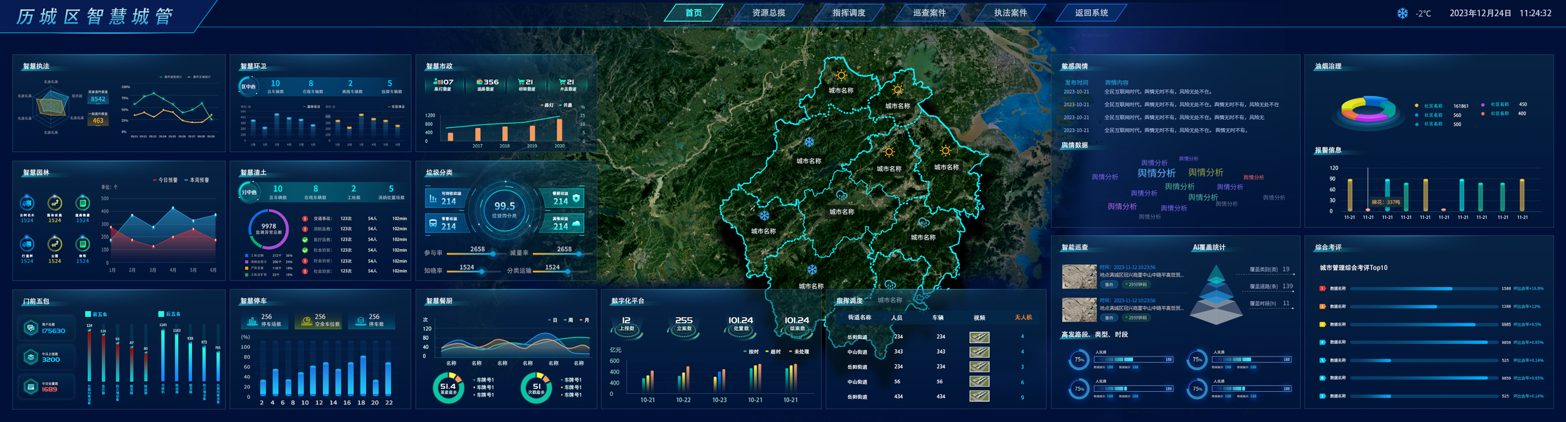Screen dimensions: 1566x422
Task: Click the 51.4 donut chart in 智慧餐厨
Action: click(448, 388)
